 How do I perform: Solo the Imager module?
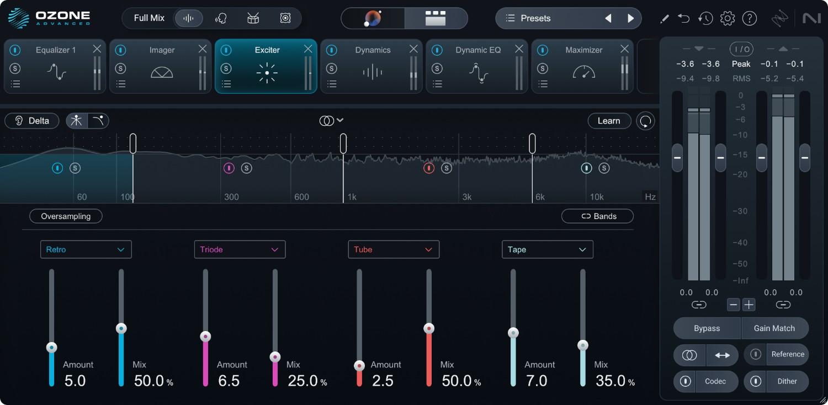[x=120, y=68]
